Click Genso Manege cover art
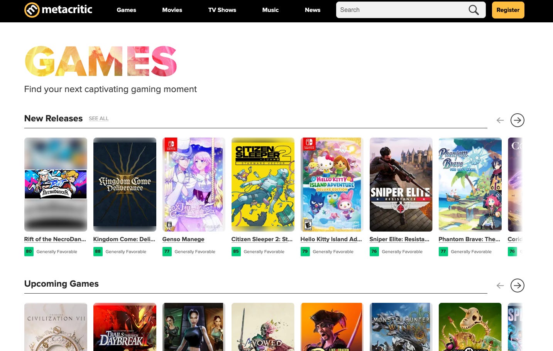The image size is (553, 351). 194,185
